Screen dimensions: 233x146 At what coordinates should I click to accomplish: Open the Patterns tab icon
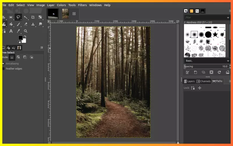[x=192, y=11]
